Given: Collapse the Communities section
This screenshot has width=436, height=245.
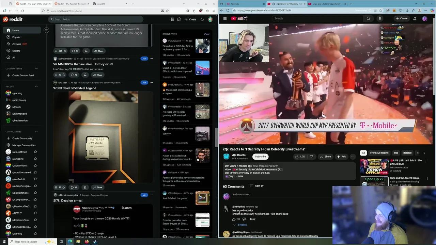Looking at the screenshot, I should click(36, 131).
